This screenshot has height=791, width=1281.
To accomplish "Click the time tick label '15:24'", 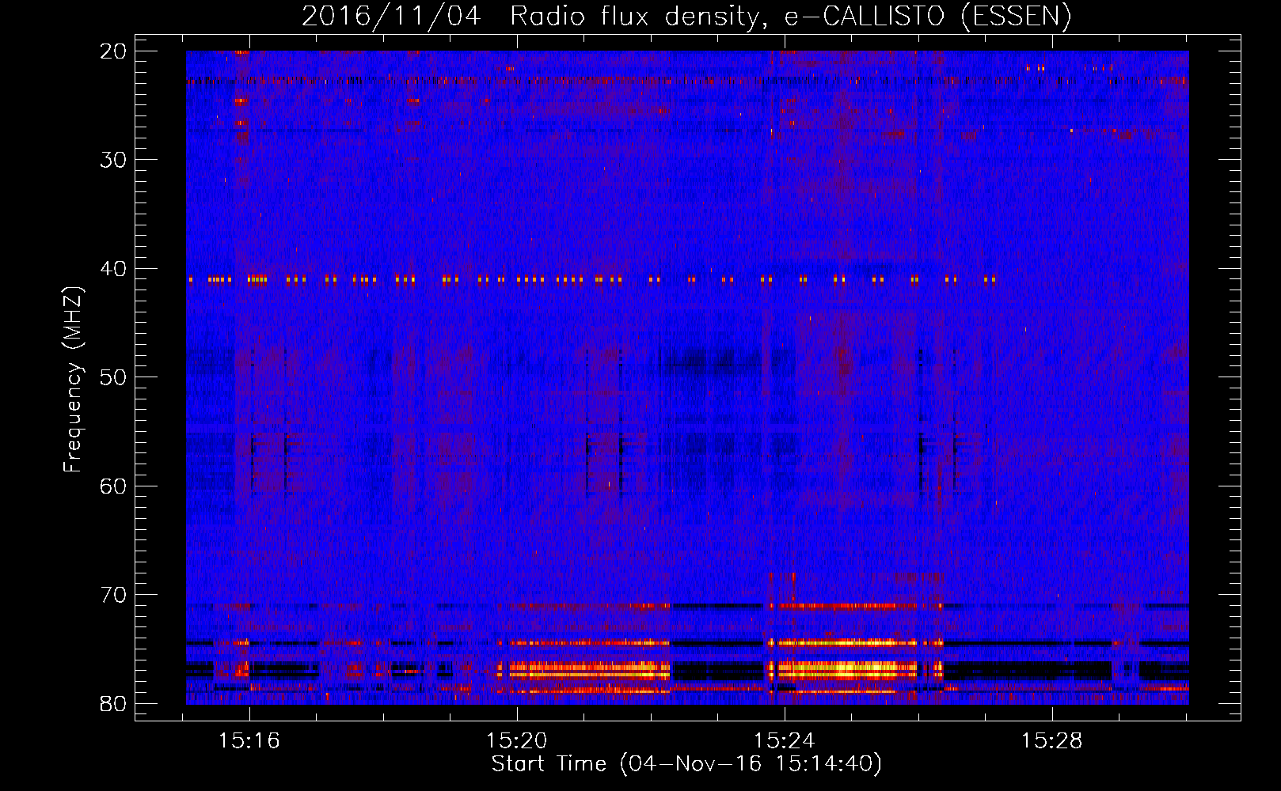I will pos(785,741).
